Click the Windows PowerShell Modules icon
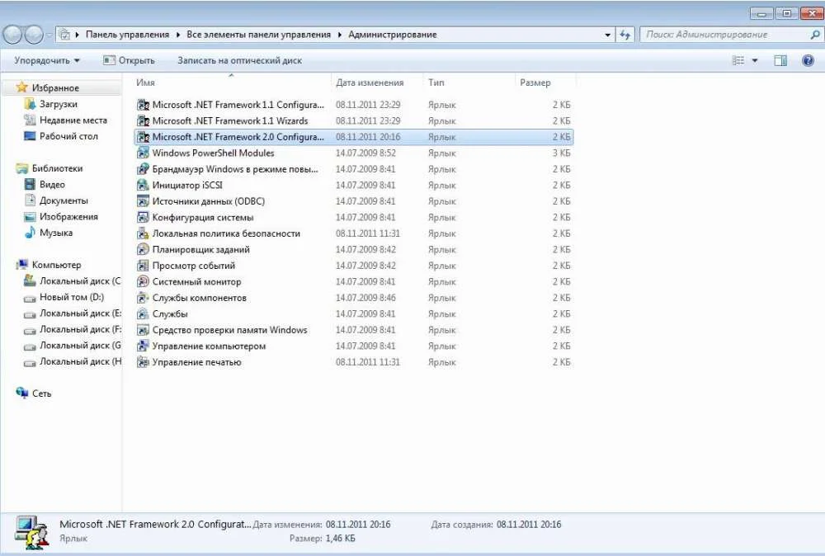Viewport: 825px width, 556px height. click(143, 153)
